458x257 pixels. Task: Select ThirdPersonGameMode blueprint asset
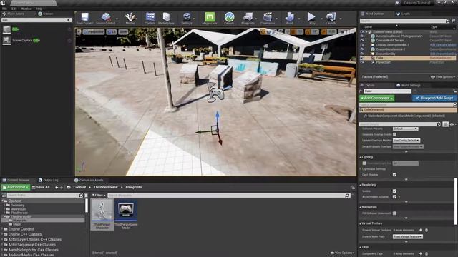[x=126, y=214]
